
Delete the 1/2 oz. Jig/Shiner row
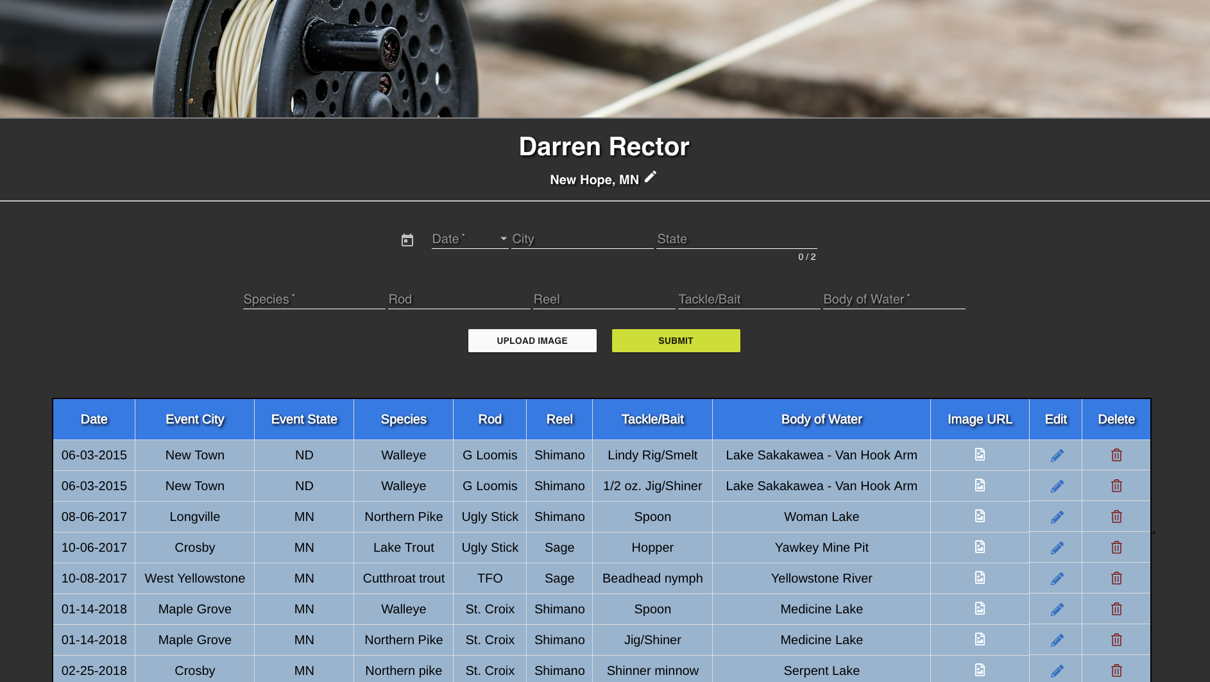click(1116, 486)
